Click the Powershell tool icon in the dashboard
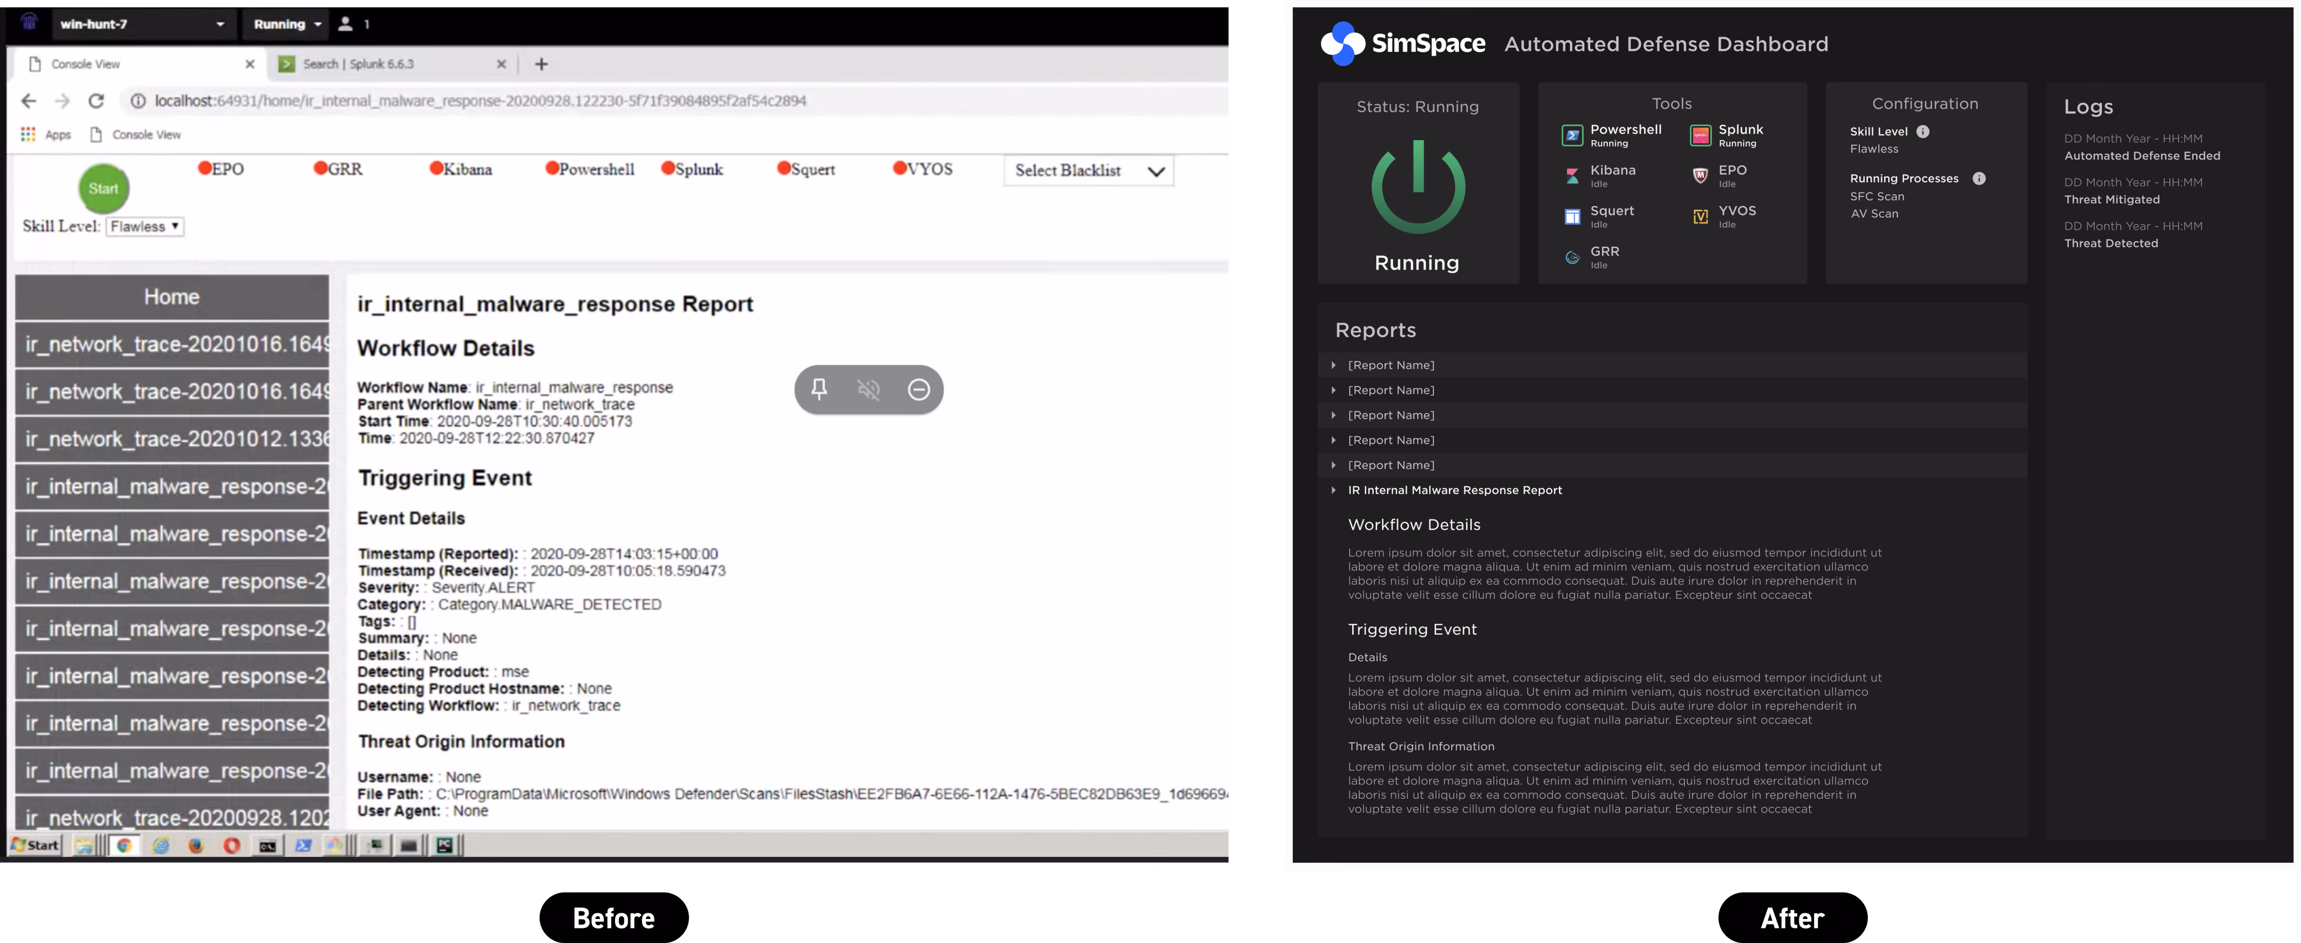Viewport: 2301px width, 943px height. (1572, 136)
